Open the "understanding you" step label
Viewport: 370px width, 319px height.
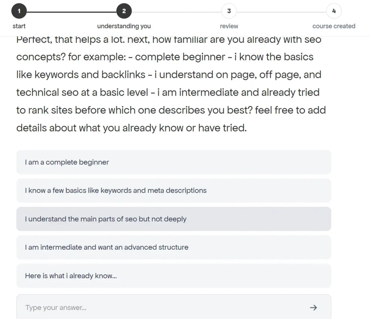[x=124, y=26]
